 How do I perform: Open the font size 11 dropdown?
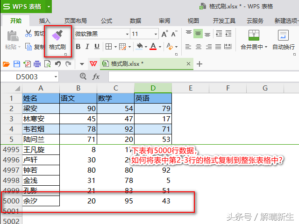coord(156,34)
